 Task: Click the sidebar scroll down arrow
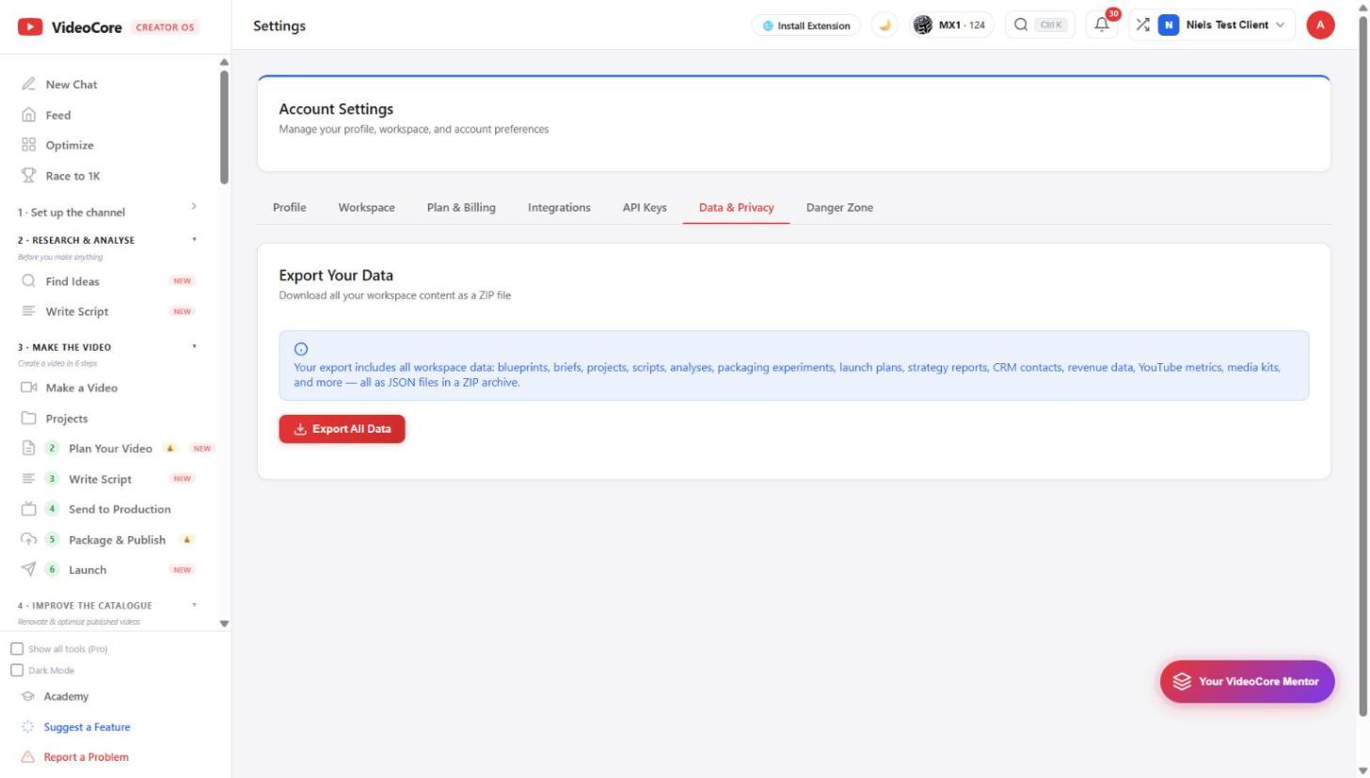click(x=224, y=623)
